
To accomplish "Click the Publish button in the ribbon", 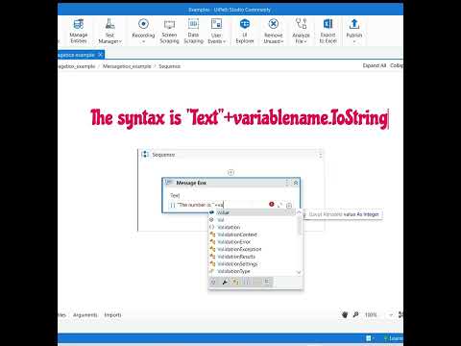I will (354, 31).
